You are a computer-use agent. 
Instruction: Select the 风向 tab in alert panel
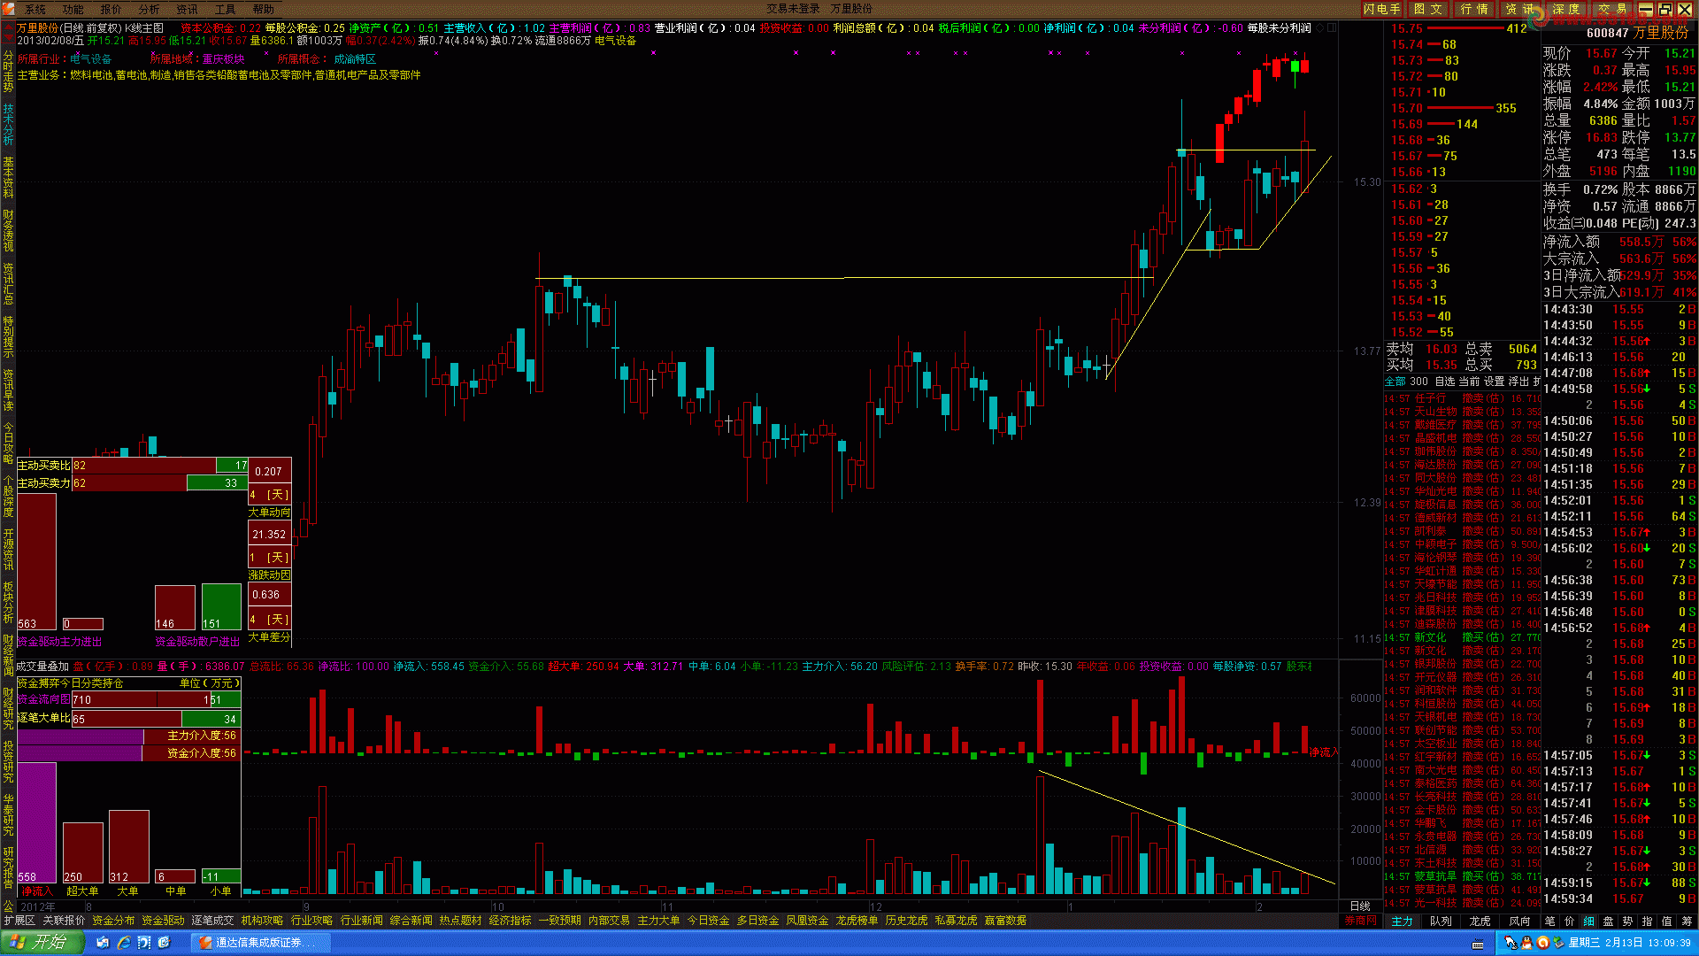tap(1519, 921)
